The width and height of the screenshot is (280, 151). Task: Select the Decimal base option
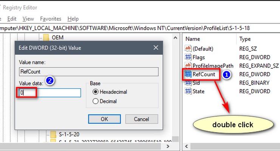pyautogui.click(x=96, y=101)
